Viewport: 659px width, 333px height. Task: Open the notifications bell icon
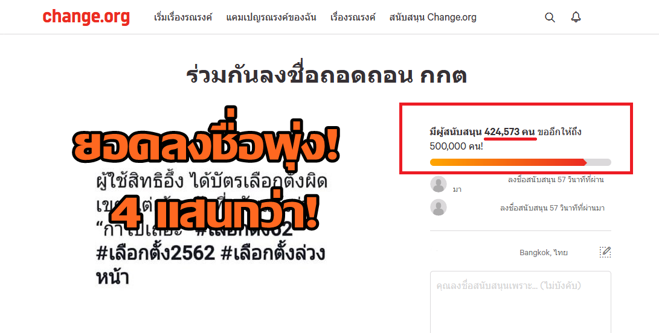[576, 17]
